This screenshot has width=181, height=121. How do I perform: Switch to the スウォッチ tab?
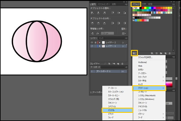click(x=136, y=4)
